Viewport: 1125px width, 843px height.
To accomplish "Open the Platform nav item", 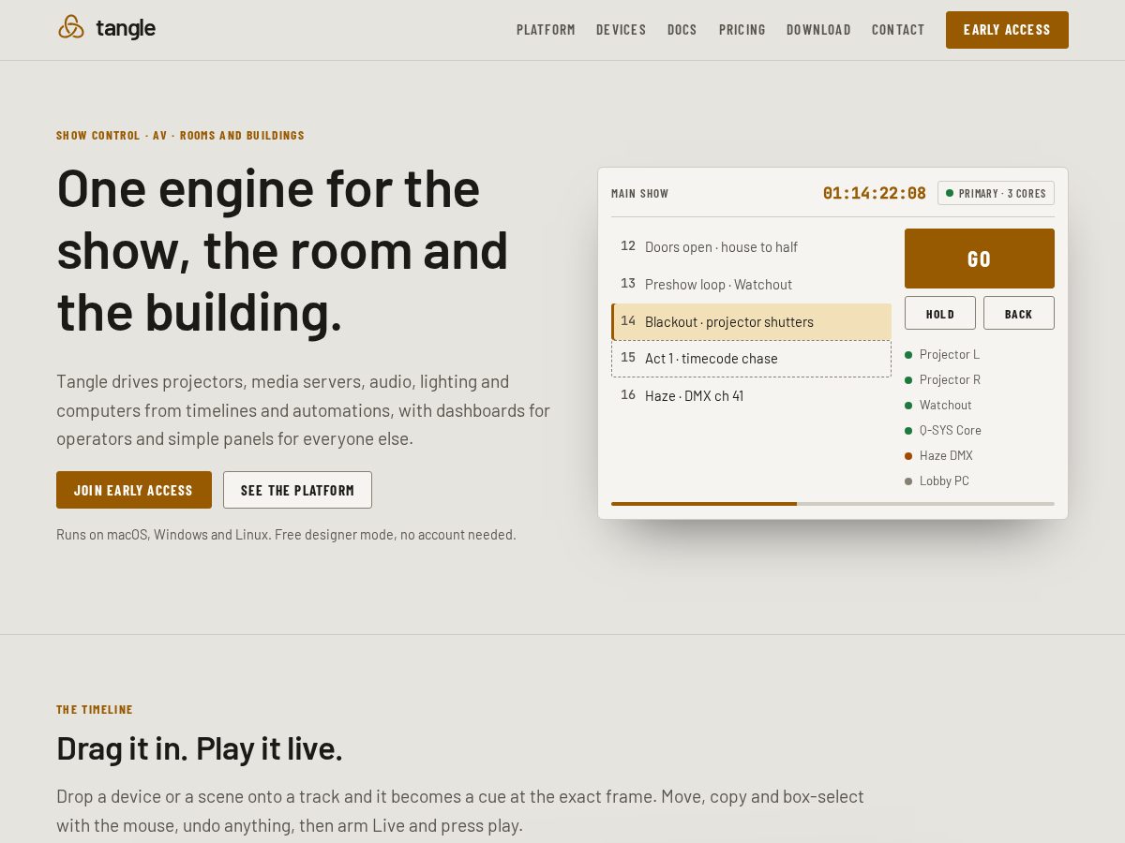I will click(x=546, y=29).
